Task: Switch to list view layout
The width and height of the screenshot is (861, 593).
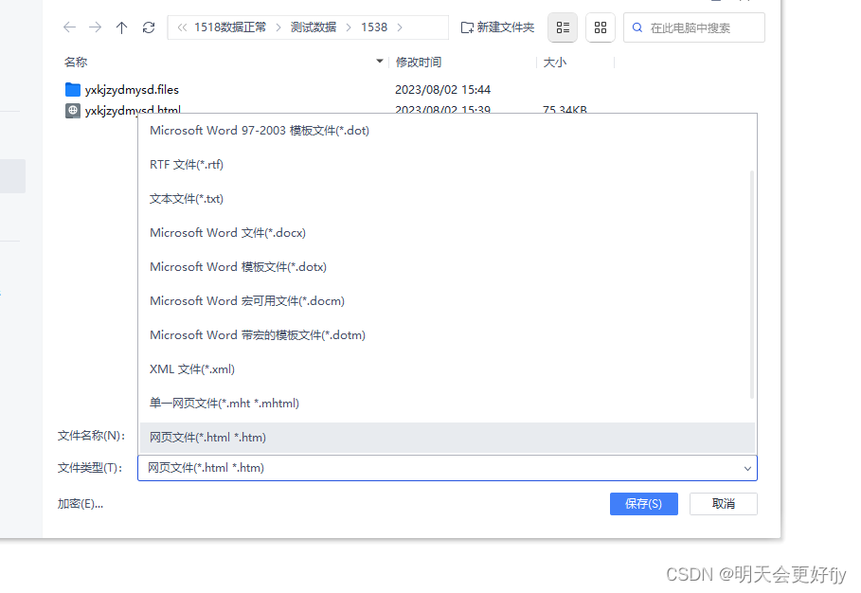Action: [x=563, y=27]
